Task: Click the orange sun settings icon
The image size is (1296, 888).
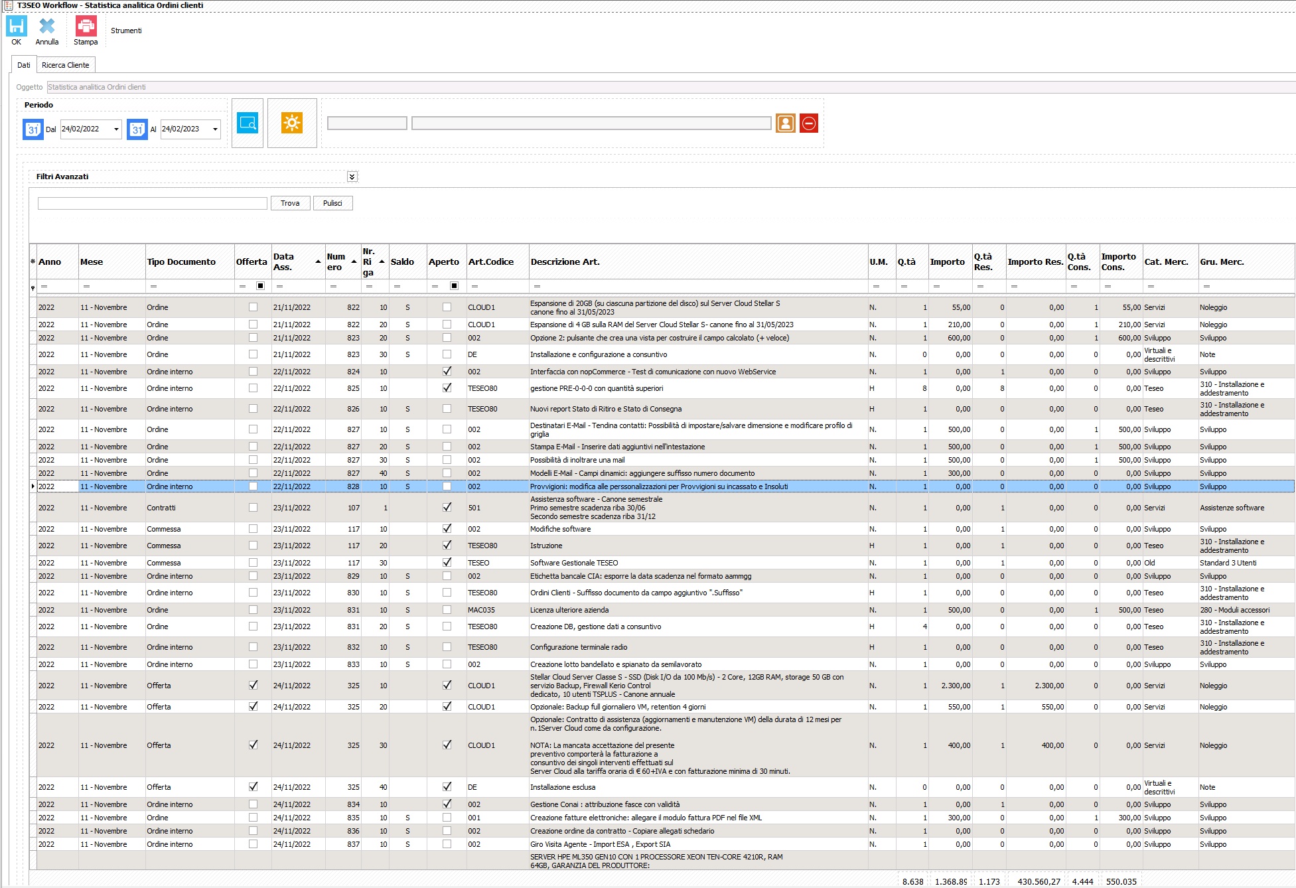Action: tap(292, 123)
